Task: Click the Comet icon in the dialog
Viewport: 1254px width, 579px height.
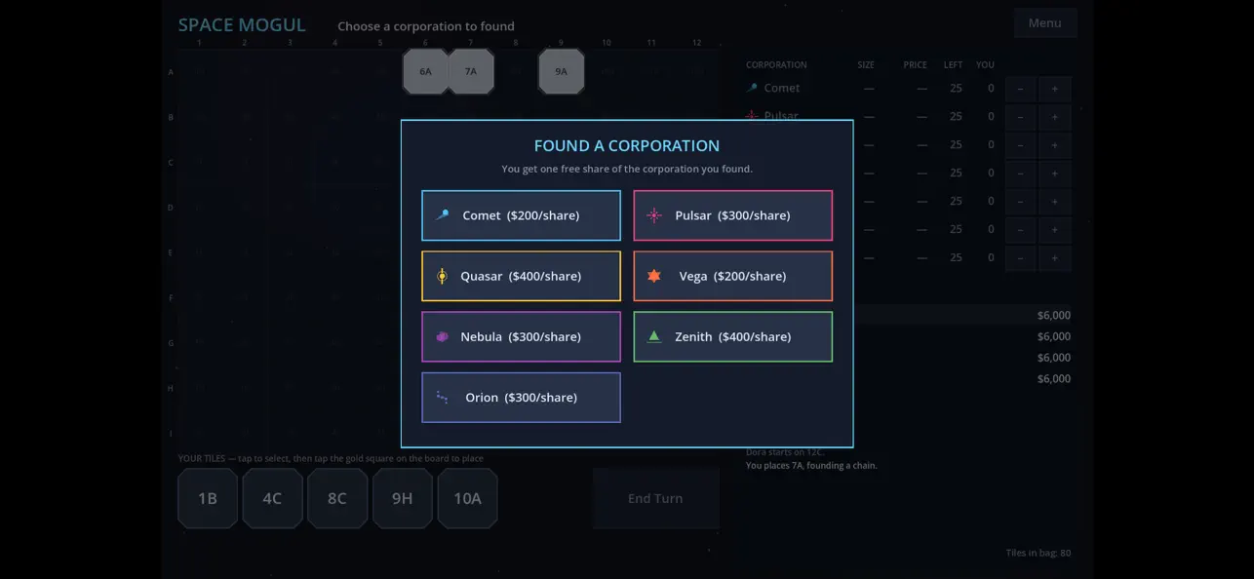Action: click(x=443, y=215)
